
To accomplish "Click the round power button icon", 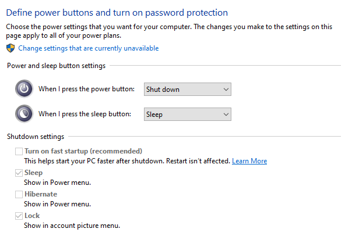I will (x=24, y=88).
